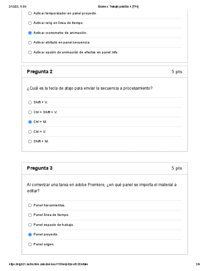Select 'Activar temporizador en panel proyecto' option
Viewport: 209px width, 271px height.
click(x=30, y=13)
